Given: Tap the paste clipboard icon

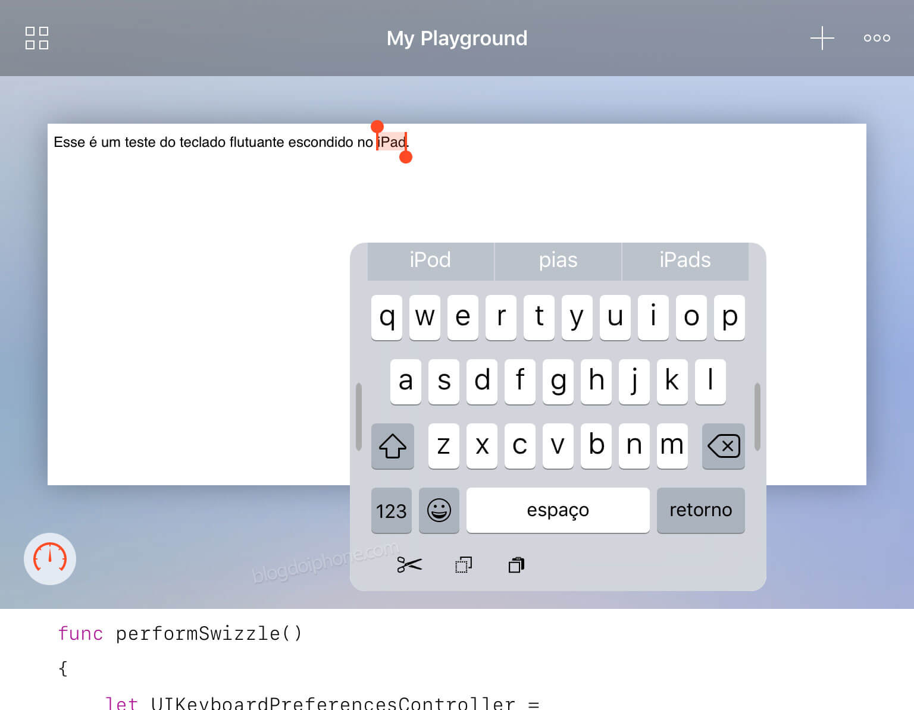Looking at the screenshot, I should point(517,564).
